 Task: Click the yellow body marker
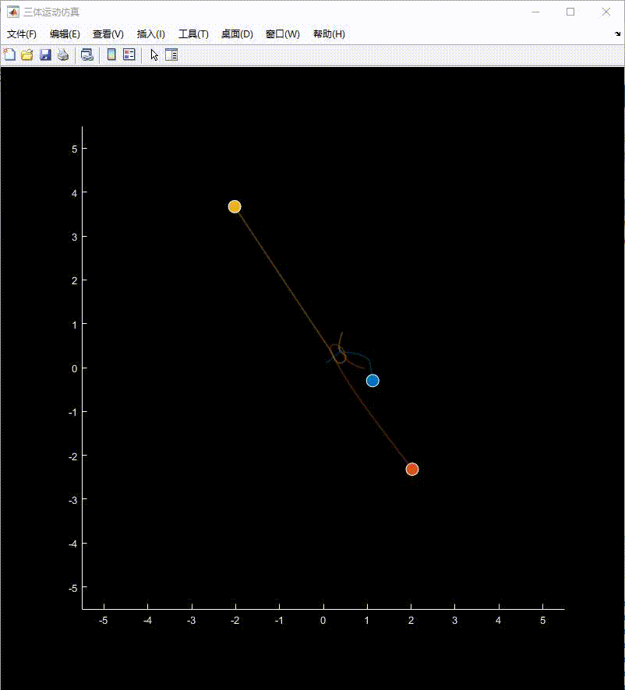235,206
